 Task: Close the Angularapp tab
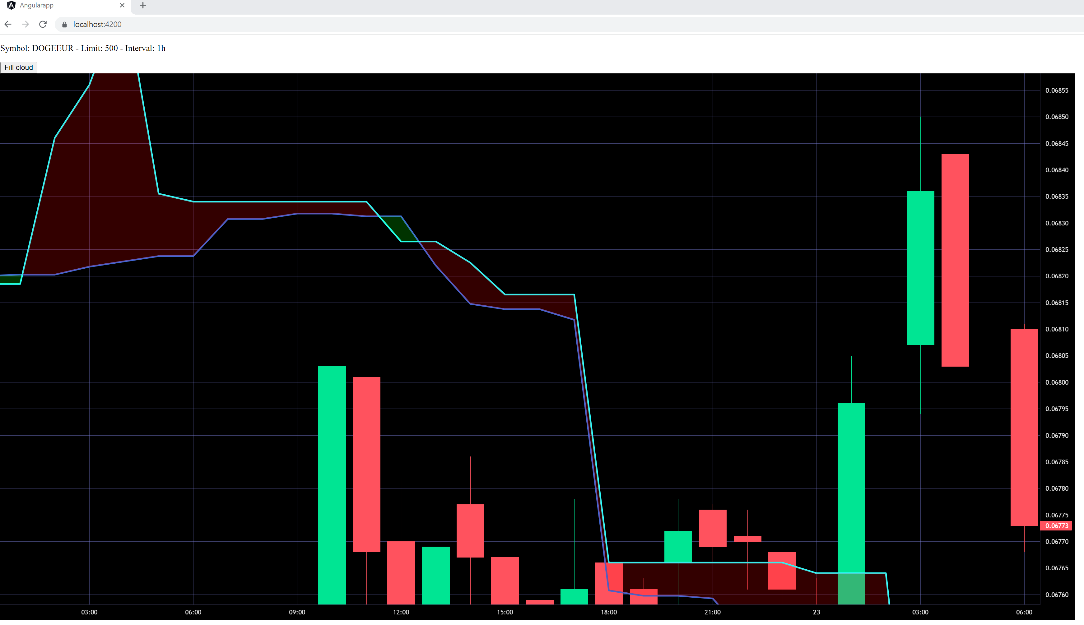tap(122, 6)
